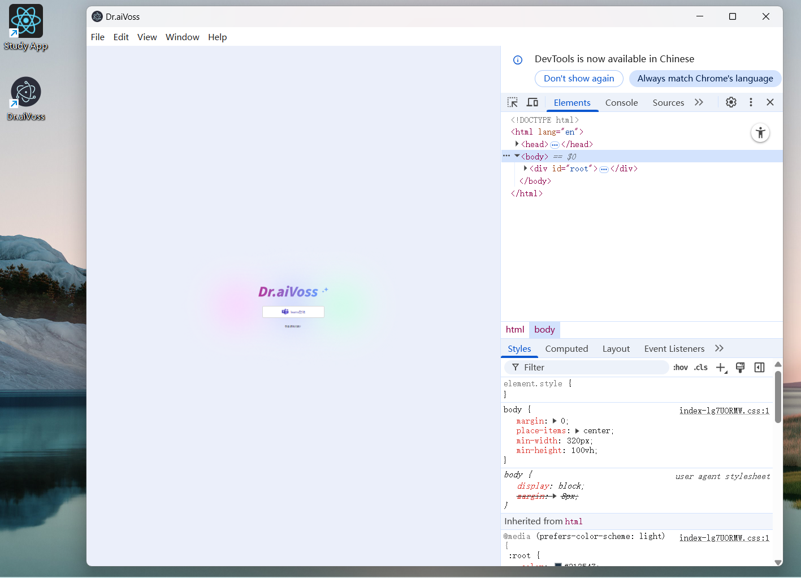Open DevTools three-dot customize menu

point(751,102)
